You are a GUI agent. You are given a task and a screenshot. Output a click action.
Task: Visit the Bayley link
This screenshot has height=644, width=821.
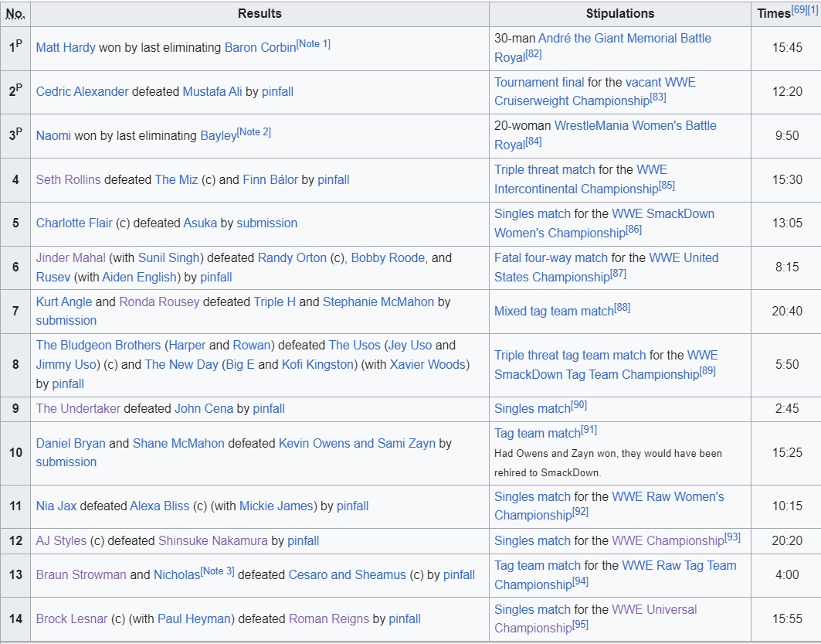(219, 136)
